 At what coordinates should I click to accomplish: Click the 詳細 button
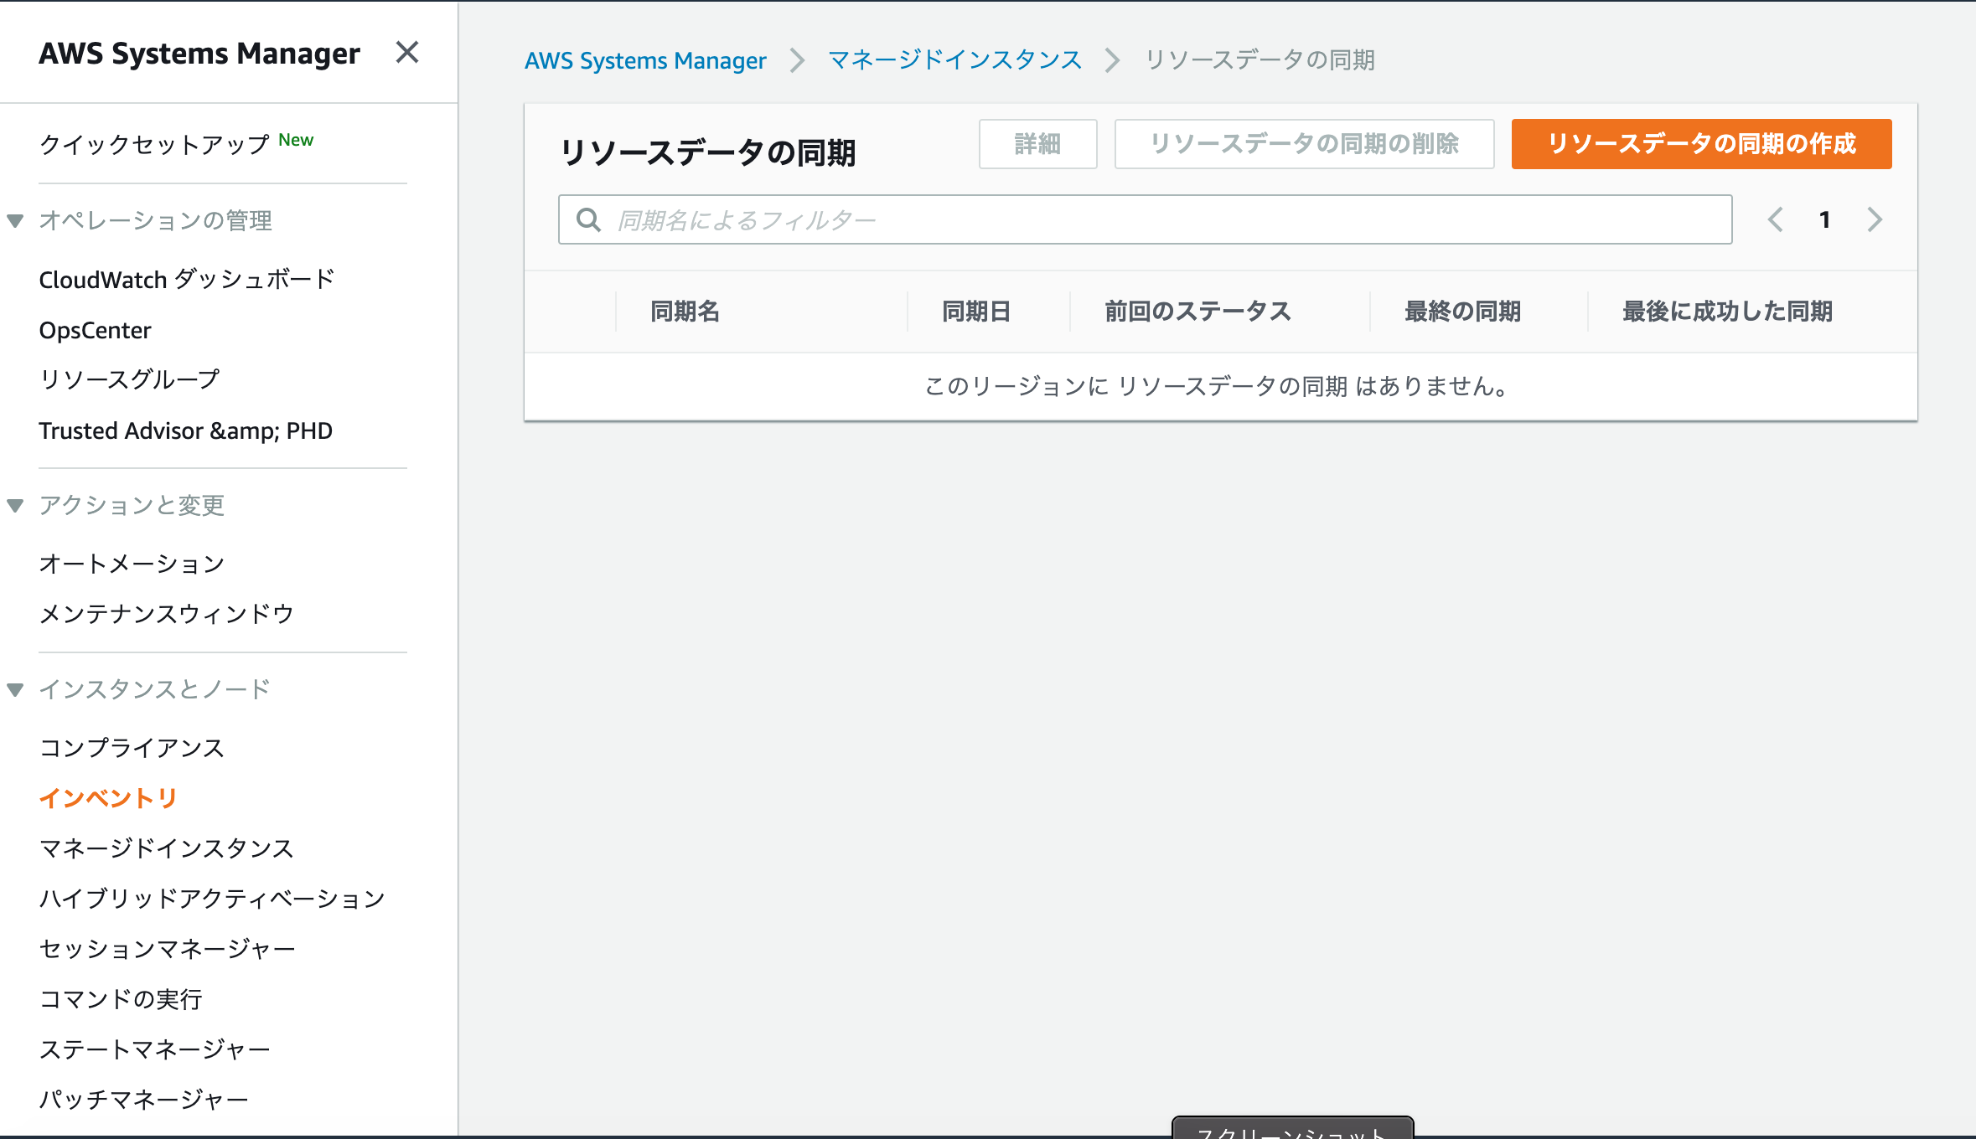pyautogui.click(x=1037, y=144)
